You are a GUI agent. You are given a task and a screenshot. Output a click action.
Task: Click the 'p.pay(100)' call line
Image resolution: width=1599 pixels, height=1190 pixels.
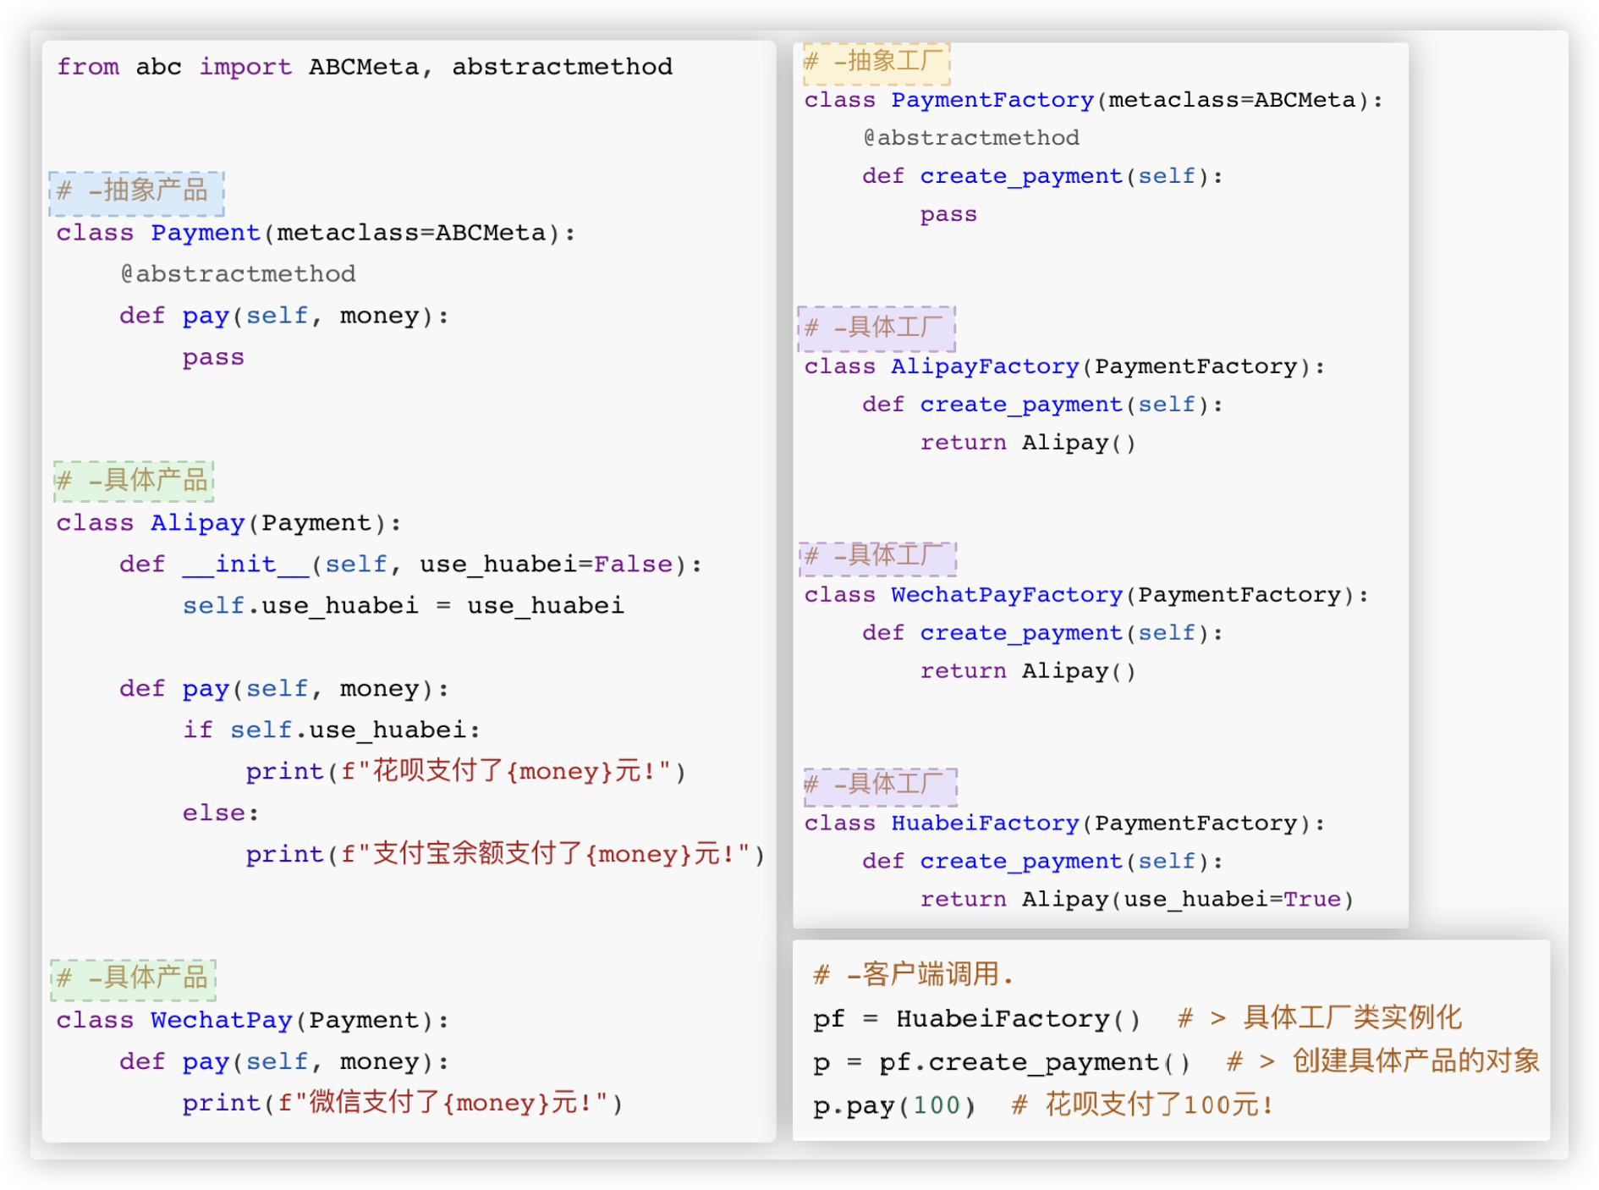(x=893, y=1106)
